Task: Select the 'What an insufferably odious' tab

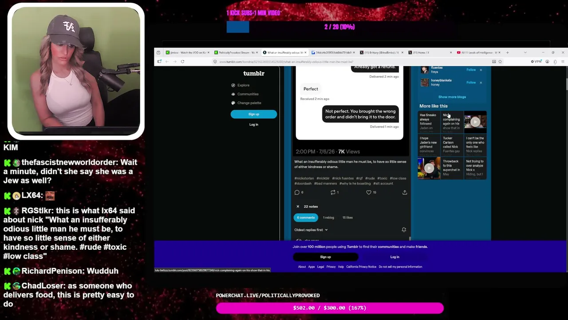Action: point(284,52)
